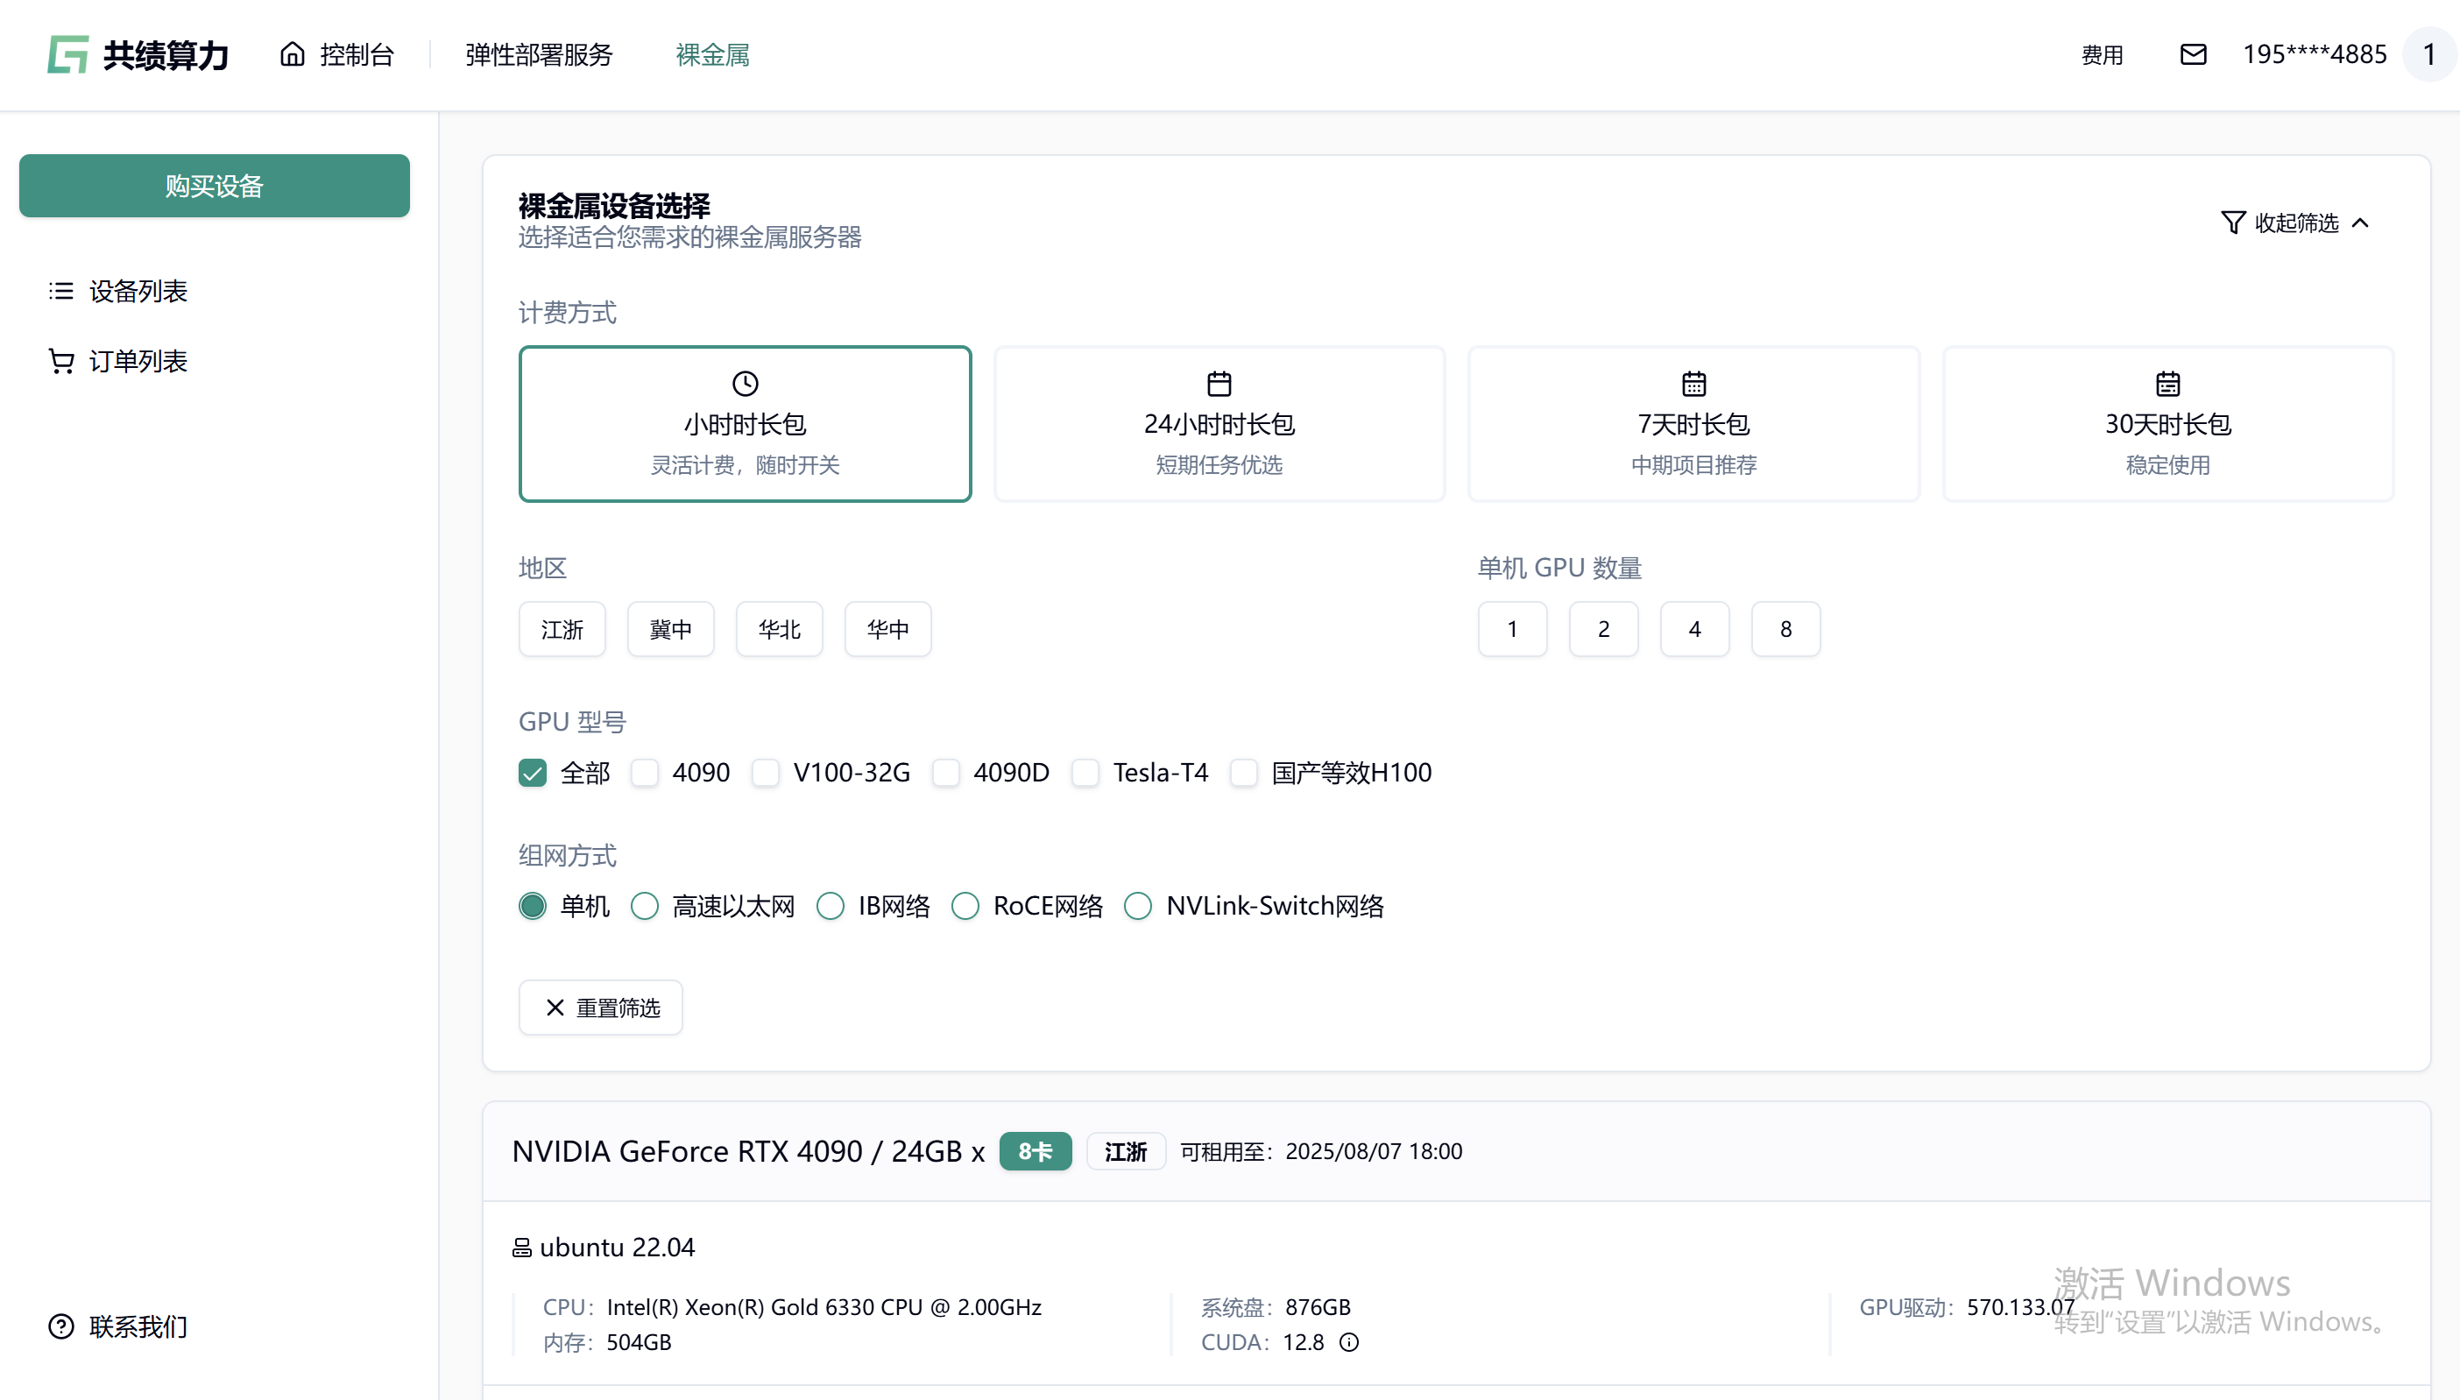Choose the 30天时长包 billing card
2460x1400 pixels.
pyautogui.click(x=2167, y=423)
